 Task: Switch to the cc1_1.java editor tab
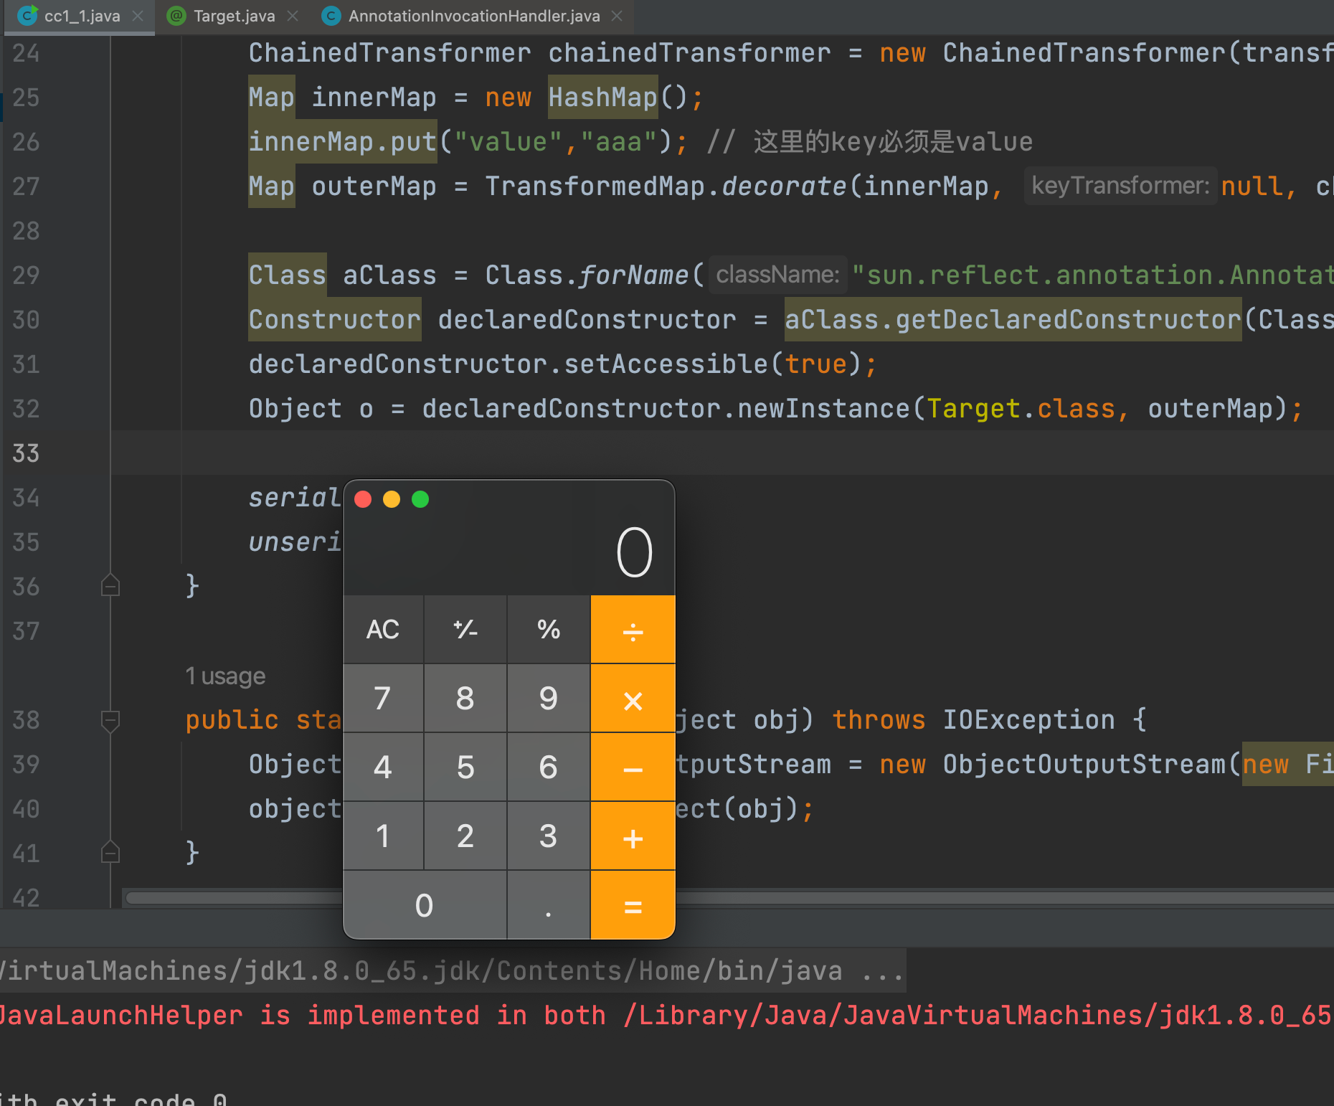pyautogui.click(x=79, y=16)
